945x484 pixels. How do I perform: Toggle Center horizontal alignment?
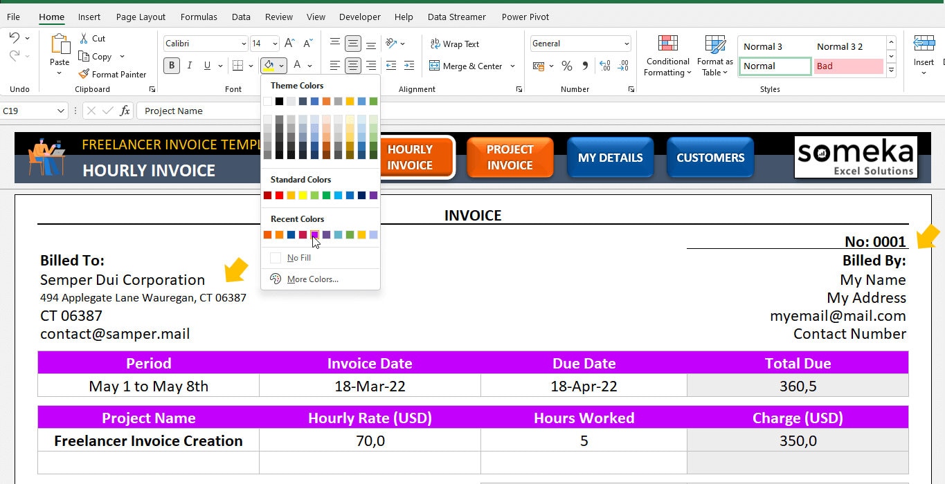353,66
